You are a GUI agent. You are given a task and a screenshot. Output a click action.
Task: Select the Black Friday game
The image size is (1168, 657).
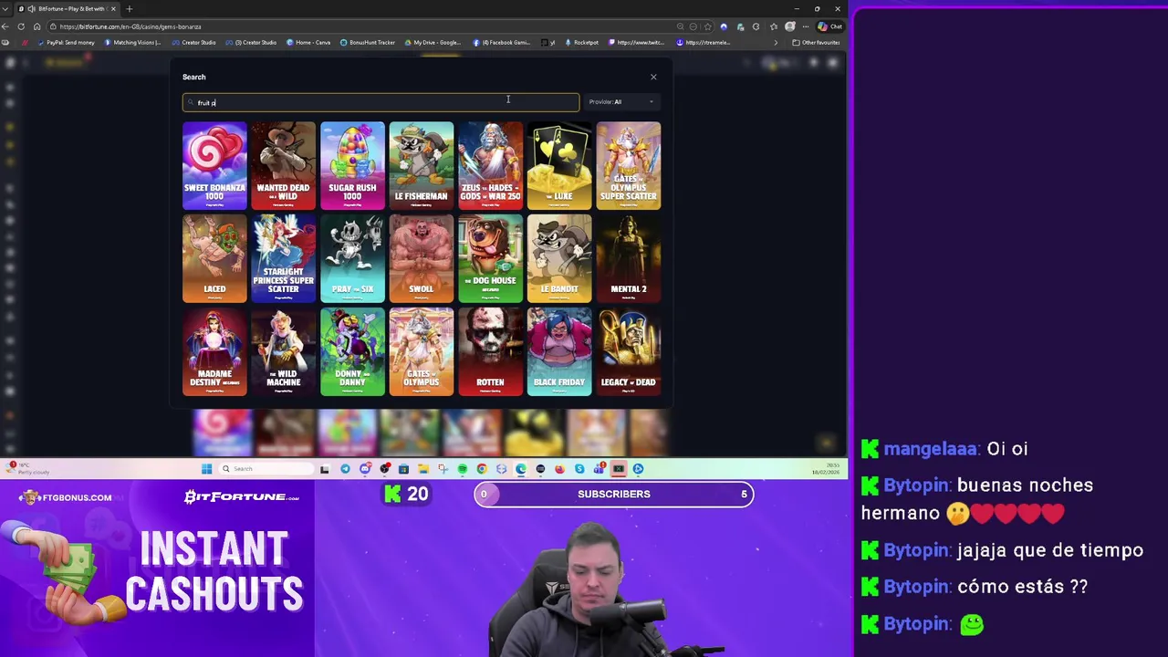coord(559,352)
